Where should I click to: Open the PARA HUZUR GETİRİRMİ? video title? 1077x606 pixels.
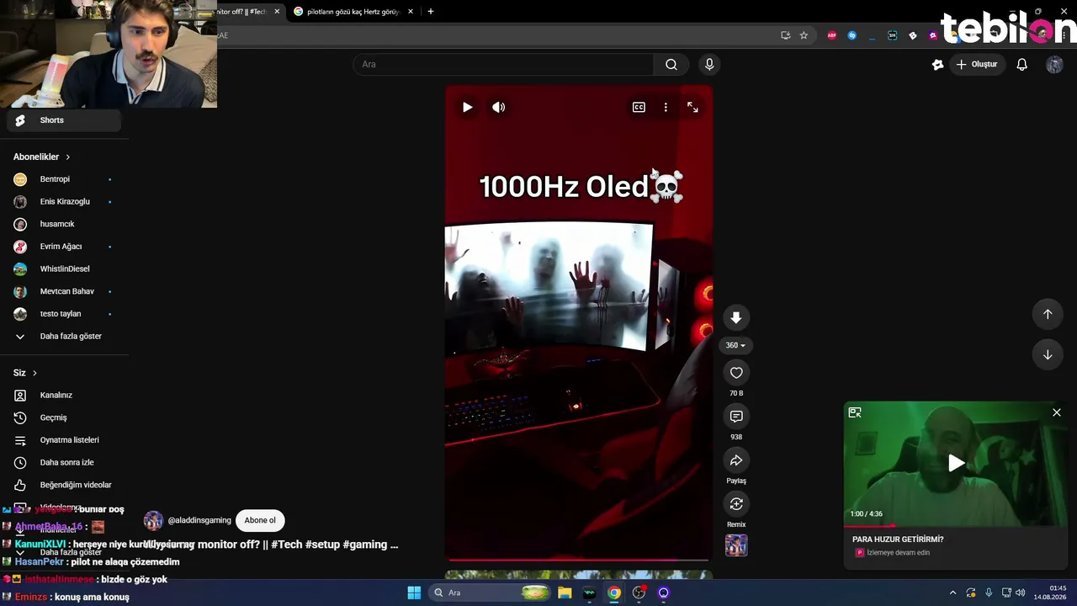pos(898,540)
